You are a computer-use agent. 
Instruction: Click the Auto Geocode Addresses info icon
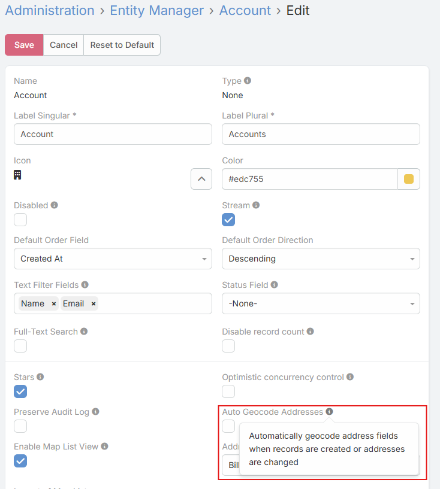click(x=330, y=411)
